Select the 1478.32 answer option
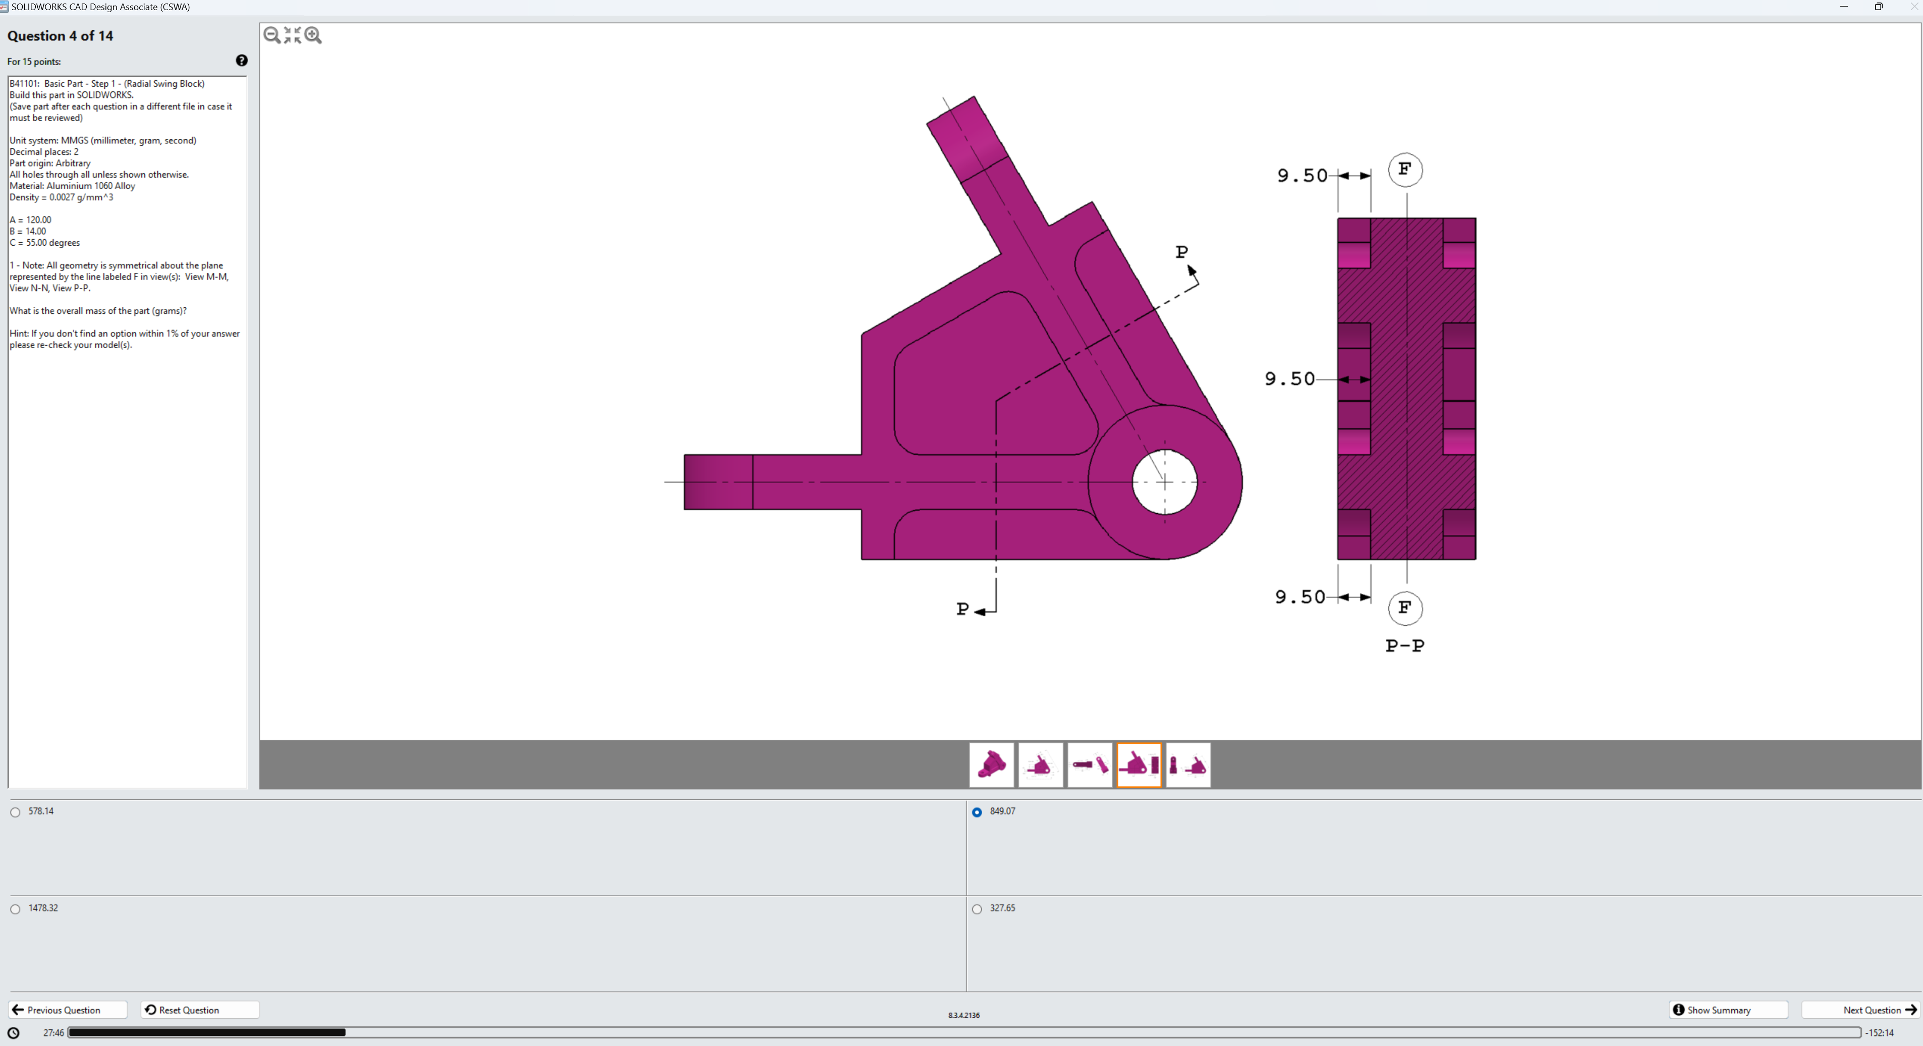Screen dimensions: 1923x1046 tap(14, 909)
